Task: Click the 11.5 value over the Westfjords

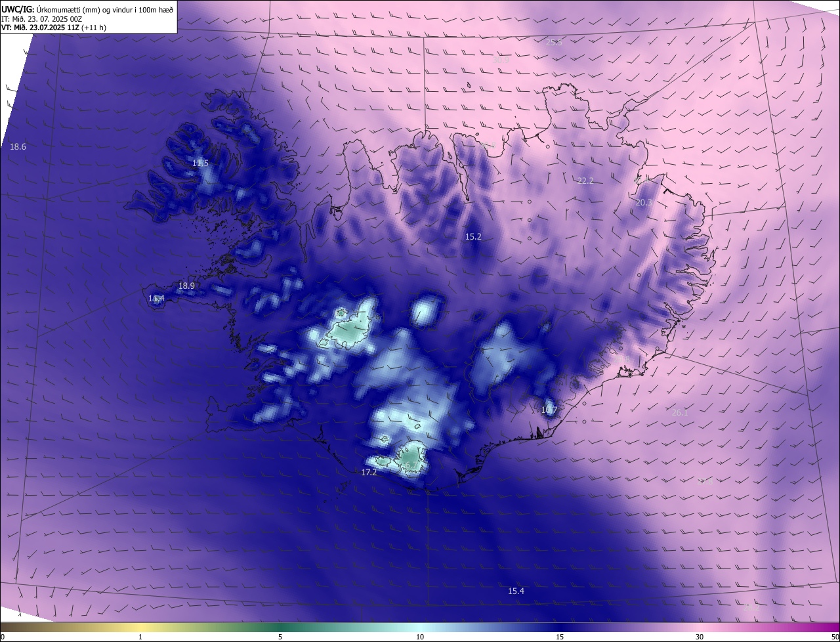Action: pyautogui.click(x=200, y=163)
